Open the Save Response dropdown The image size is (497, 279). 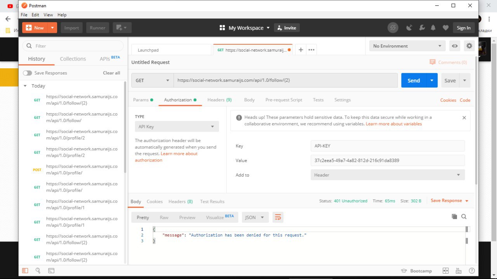tap(450, 201)
